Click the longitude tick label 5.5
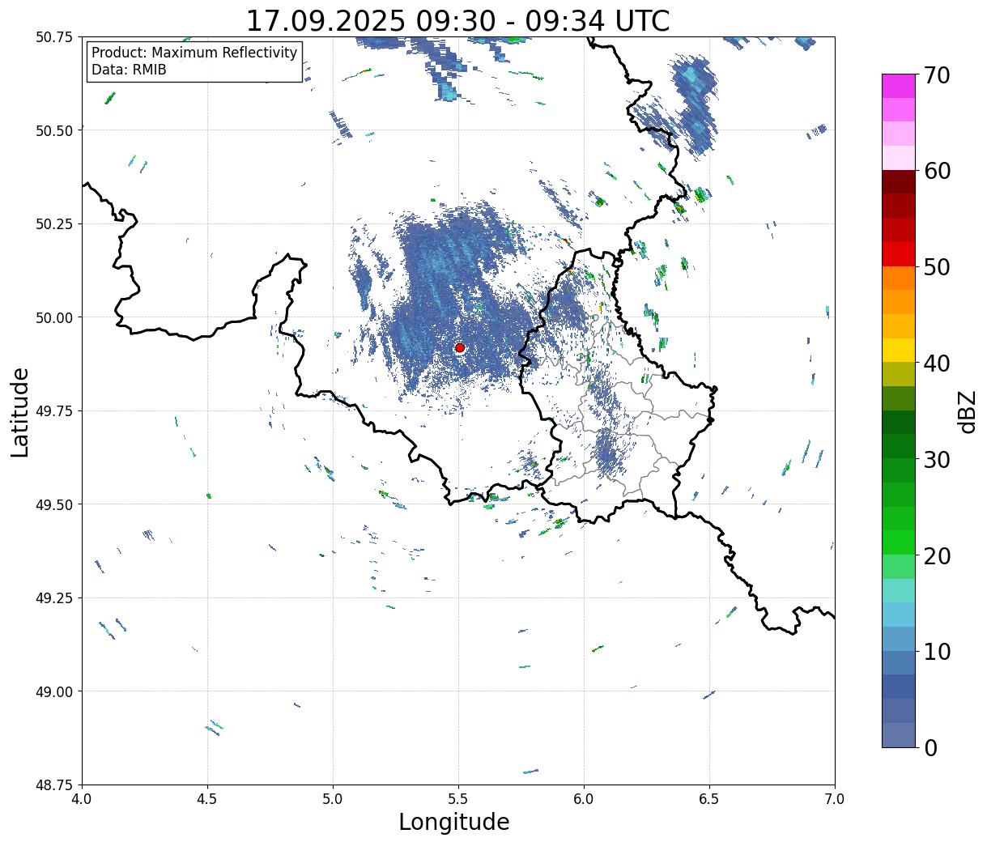The image size is (987, 842). point(458,799)
